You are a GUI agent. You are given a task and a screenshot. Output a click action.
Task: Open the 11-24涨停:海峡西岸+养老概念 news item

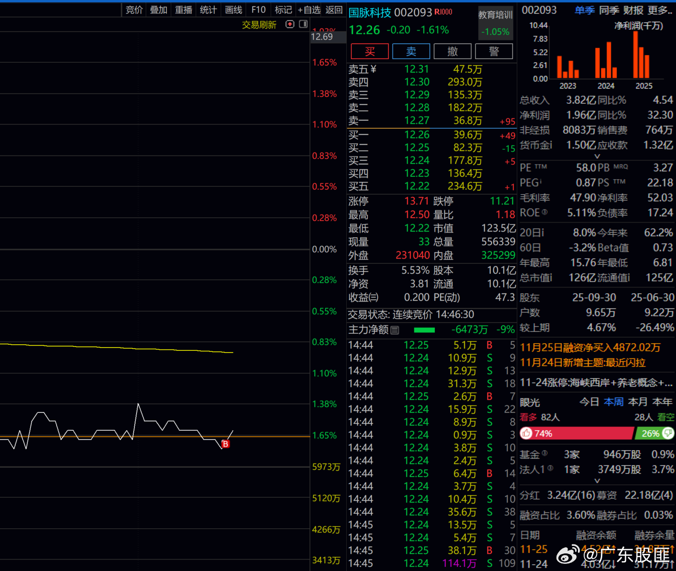(597, 383)
